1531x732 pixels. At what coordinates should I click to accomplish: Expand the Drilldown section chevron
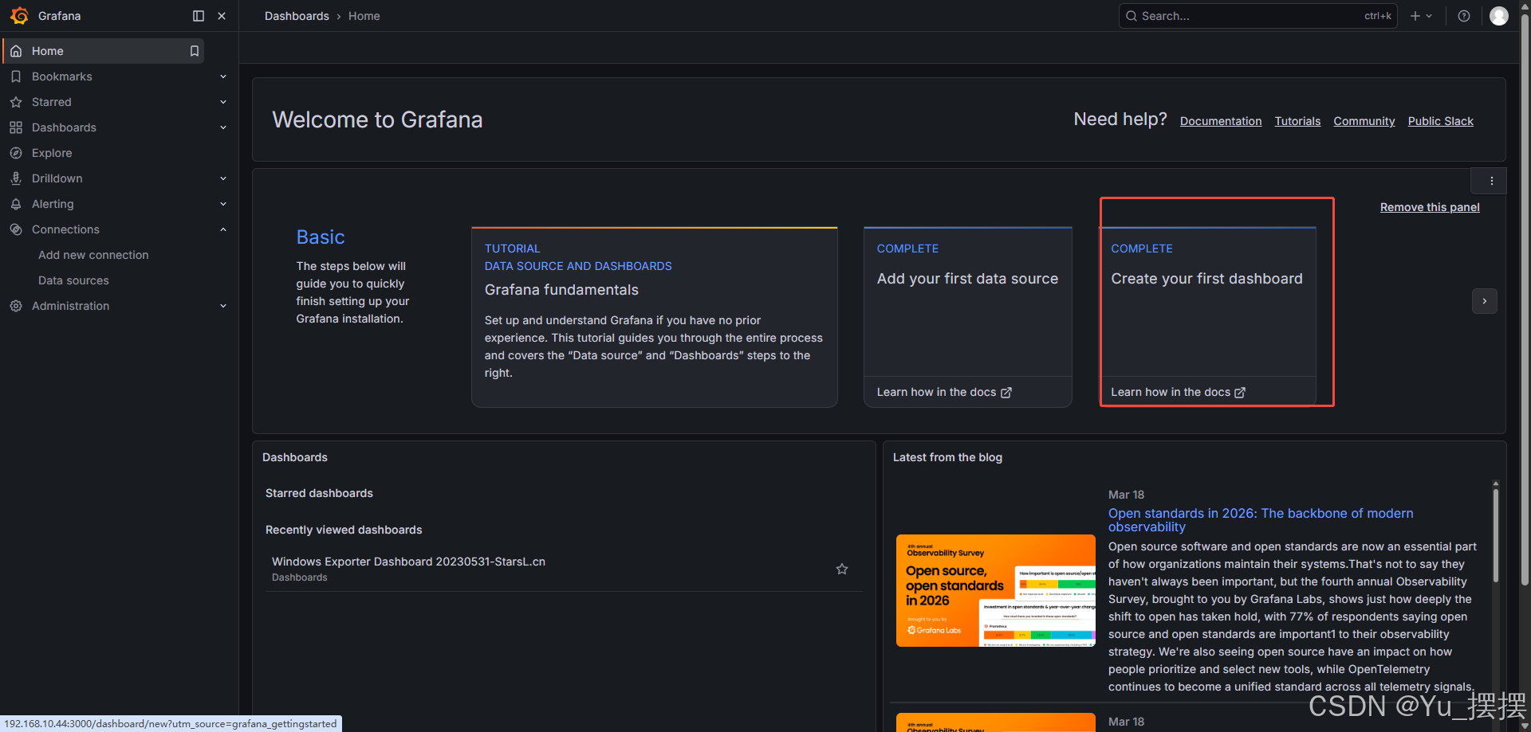point(223,178)
